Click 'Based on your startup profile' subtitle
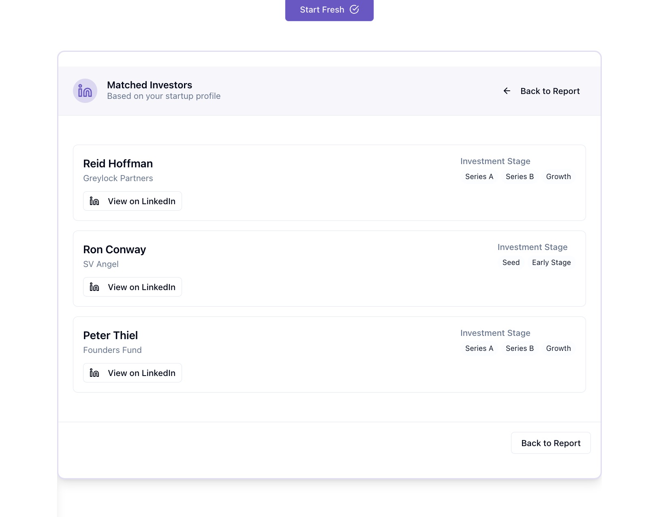This screenshot has width=663, height=517. tap(164, 96)
